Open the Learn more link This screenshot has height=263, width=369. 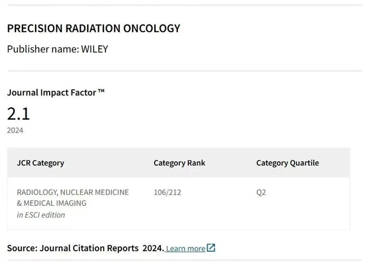186,248
